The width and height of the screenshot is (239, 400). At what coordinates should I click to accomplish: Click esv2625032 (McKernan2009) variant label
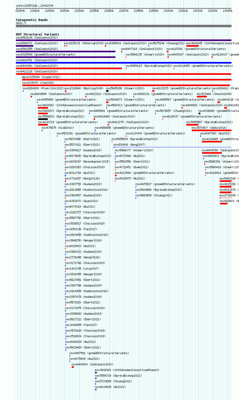[84, 43]
